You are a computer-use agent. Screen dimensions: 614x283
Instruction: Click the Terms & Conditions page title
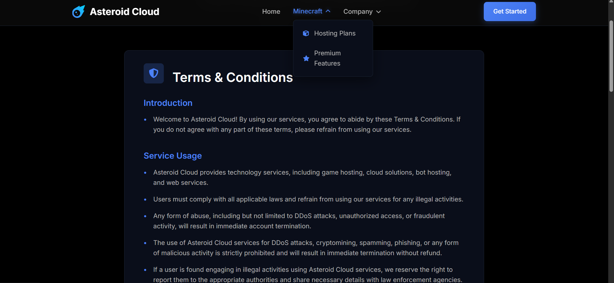click(233, 77)
